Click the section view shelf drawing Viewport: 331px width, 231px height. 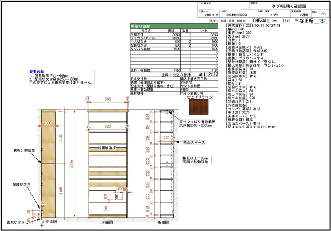tap(167, 164)
